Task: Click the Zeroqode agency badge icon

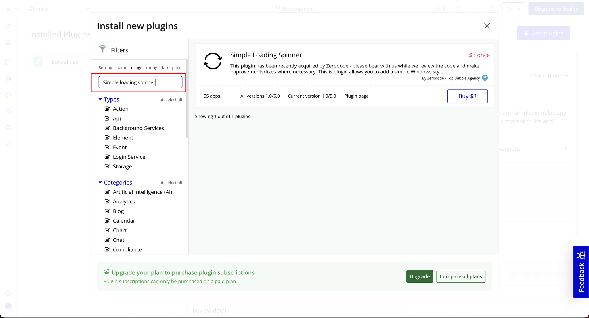Action: [485, 78]
